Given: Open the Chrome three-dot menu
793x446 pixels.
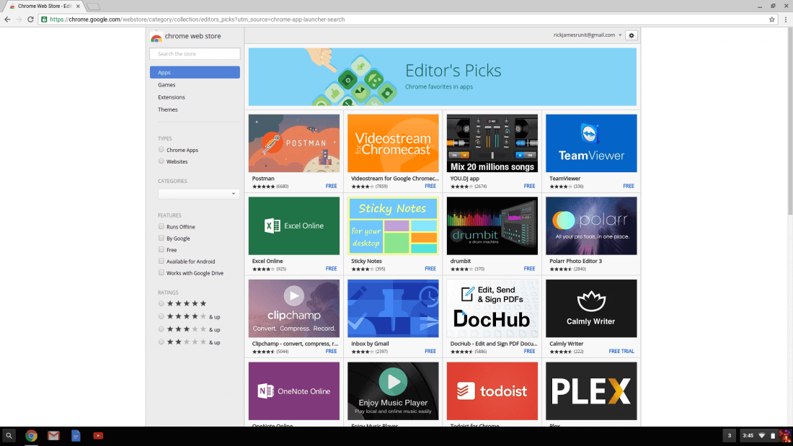Looking at the screenshot, I should pyautogui.click(x=785, y=19).
